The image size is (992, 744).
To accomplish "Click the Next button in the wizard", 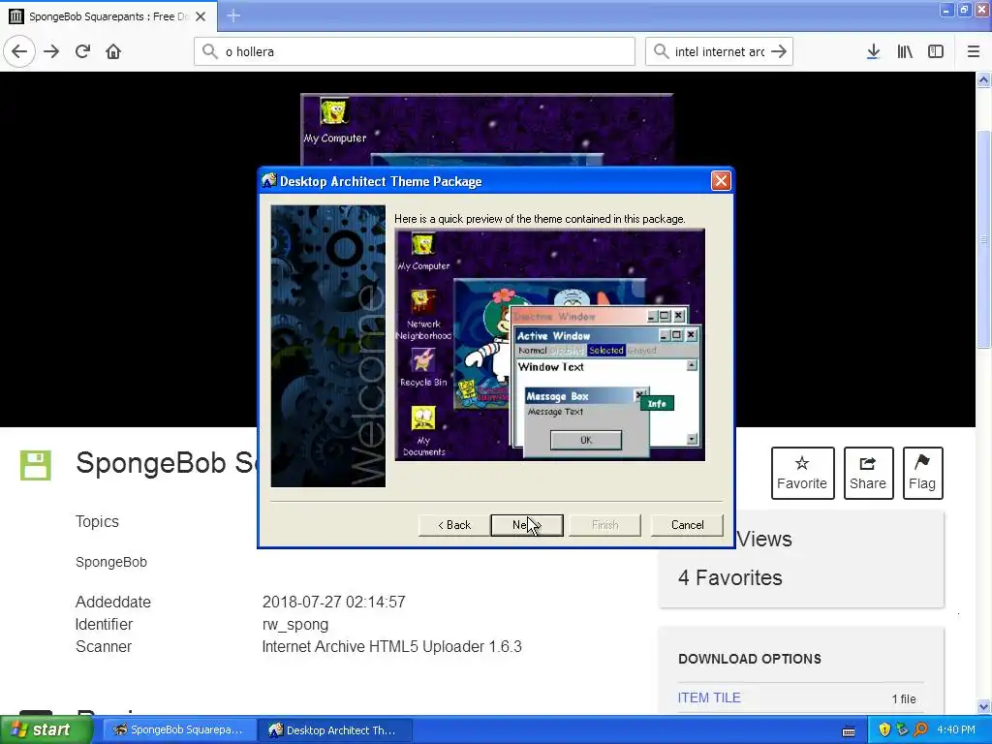I will [x=527, y=524].
